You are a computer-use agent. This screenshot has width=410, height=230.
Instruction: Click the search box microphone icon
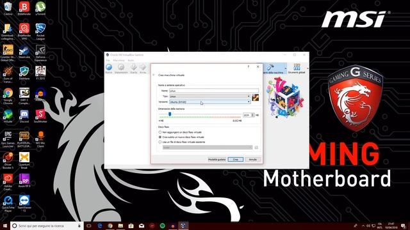(79, 226)
